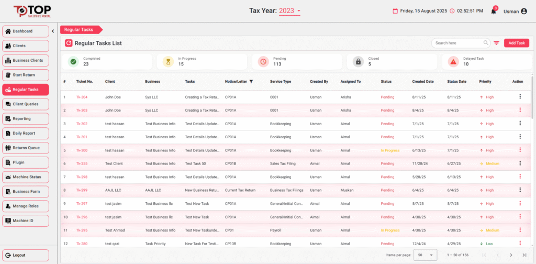536x264 pixels.
Task: Click the Logout button
Action: (26, 255)
